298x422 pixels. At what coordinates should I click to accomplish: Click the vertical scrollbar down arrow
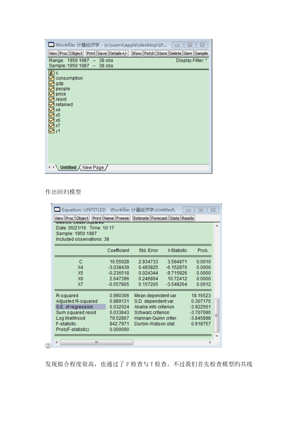[x=217, y=336]
